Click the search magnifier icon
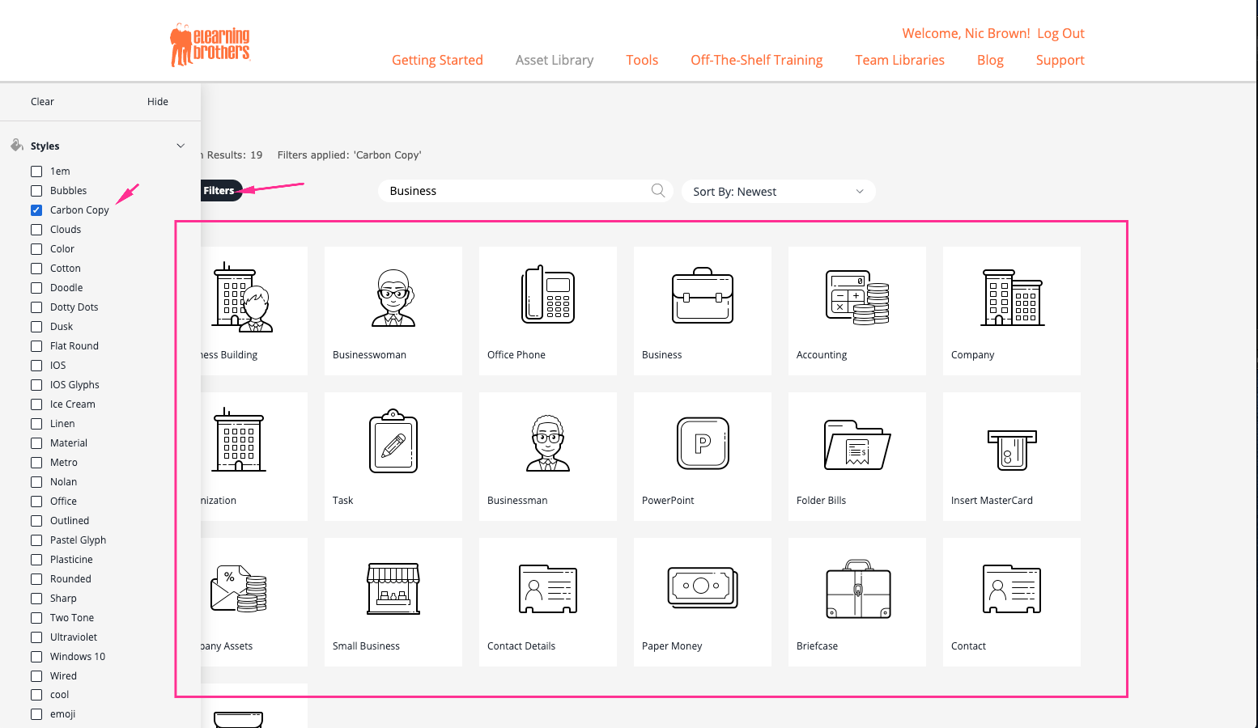Screen dimensions: 1258x728 pos(658,191)
